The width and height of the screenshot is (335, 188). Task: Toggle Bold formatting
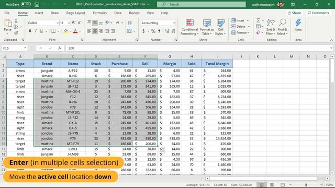(x=30, y=31)
